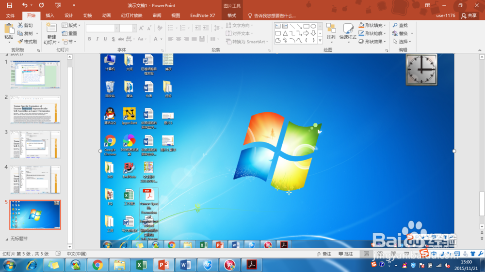This screenshot has width=485, height=272.
Task: Start slideshow from beginning icon
Action: click(x=58, y=5)
